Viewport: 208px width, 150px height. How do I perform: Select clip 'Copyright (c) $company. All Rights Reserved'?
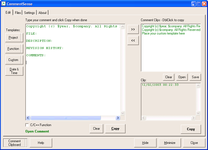pyautogui.click(x=171, y=30)
